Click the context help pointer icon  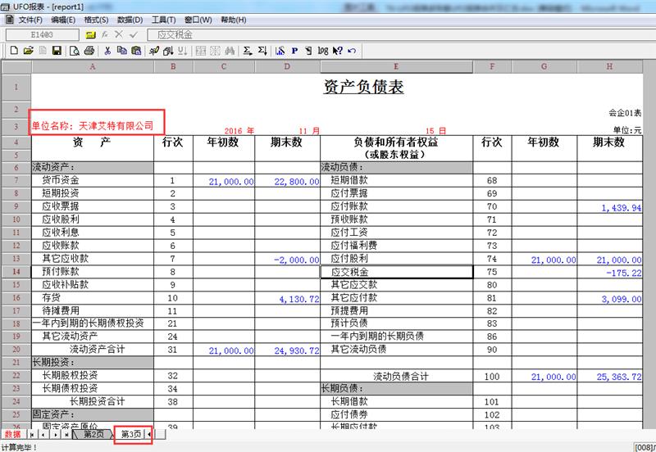[x=338, y=51]
